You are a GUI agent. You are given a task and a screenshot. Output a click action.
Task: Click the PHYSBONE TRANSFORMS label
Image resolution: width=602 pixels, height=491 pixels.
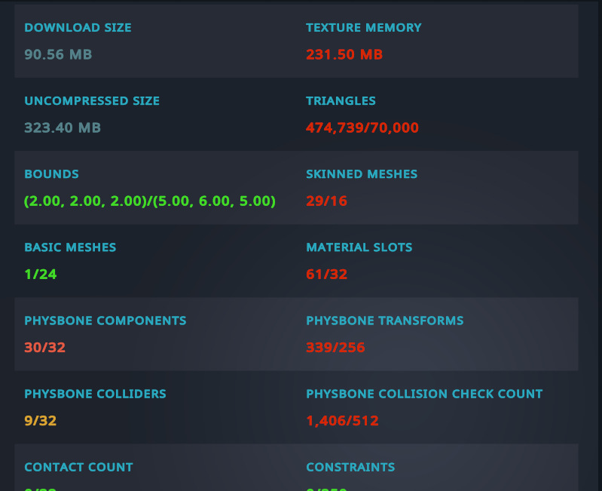(x=385, y=321)
